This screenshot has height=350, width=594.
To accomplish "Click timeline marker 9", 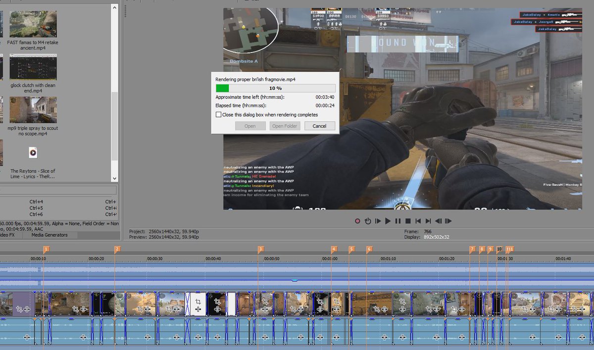I will click(490, 249).
